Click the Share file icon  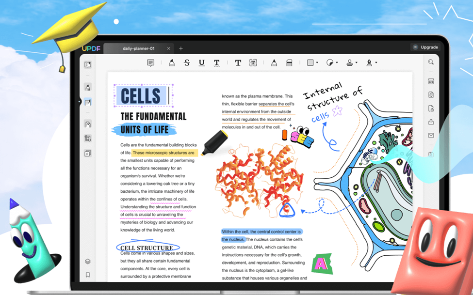pos(431,122)
